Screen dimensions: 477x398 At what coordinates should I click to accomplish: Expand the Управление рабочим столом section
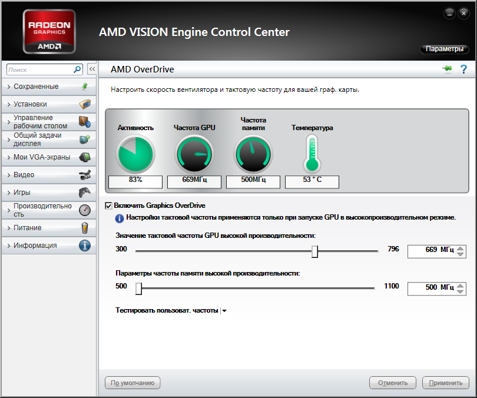point(8,122)
